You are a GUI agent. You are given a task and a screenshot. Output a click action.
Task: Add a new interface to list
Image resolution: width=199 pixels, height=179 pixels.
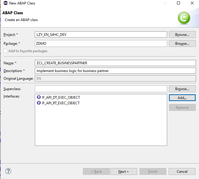(x=182, y=98)
